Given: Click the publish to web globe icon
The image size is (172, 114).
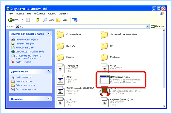Looking at the screenshot, I should 13,52.
